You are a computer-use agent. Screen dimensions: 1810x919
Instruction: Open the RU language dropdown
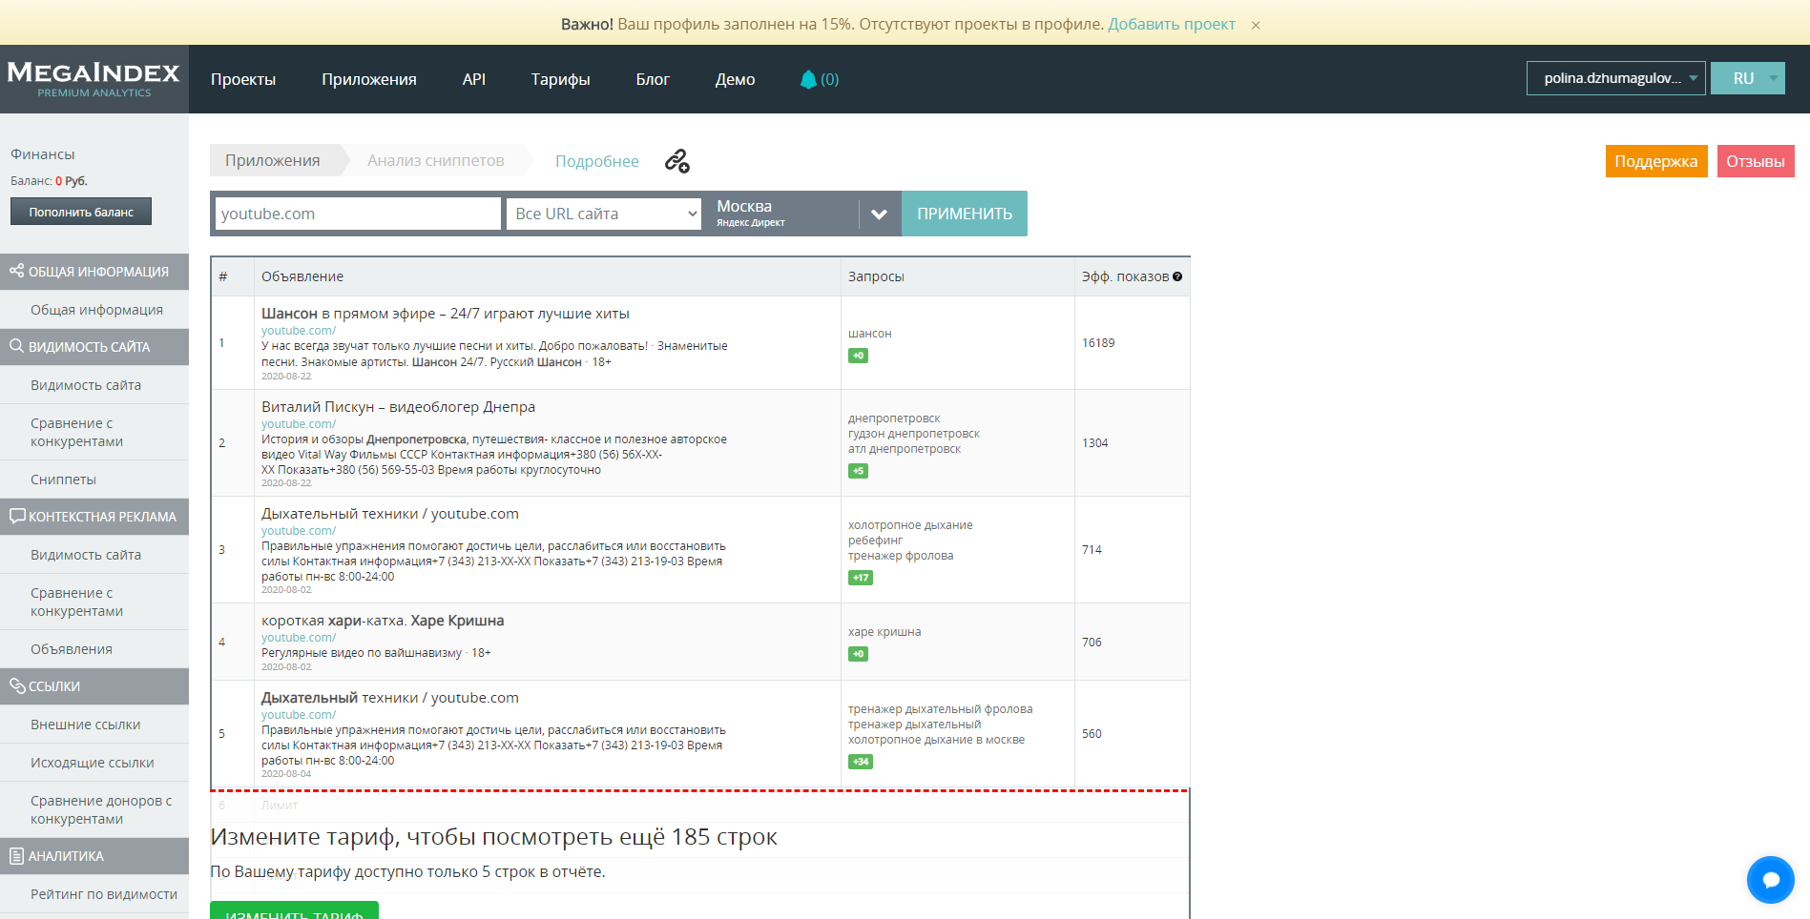pyautogui.click(x=1747, y=78)
